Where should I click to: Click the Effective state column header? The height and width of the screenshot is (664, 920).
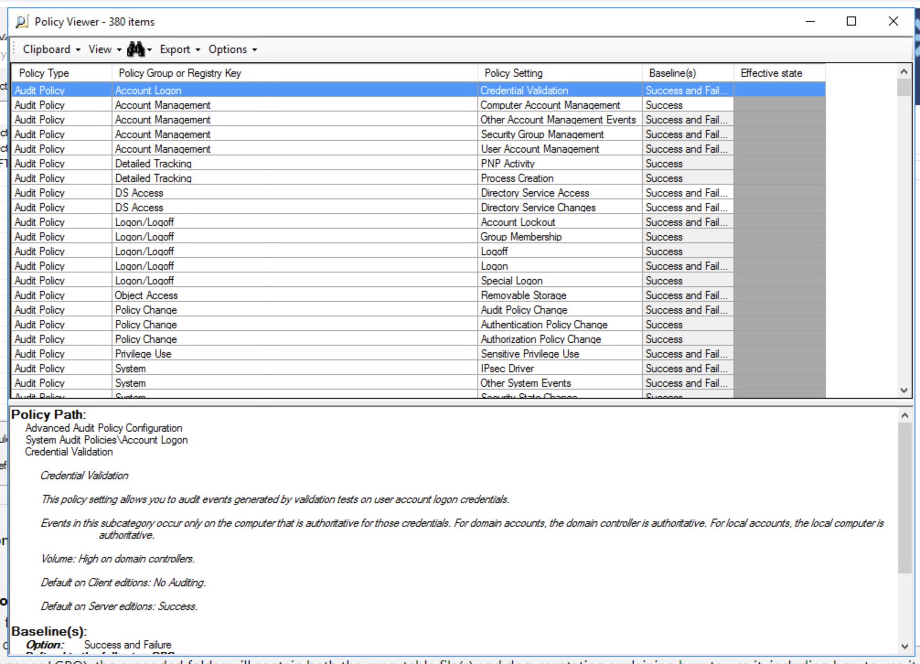point(771,73)
